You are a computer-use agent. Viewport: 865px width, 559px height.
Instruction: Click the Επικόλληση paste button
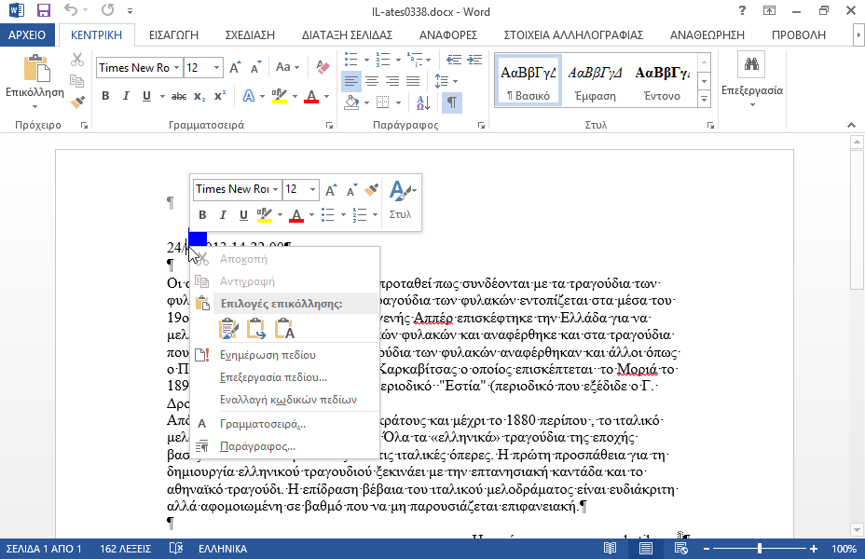tap(34, 76)
